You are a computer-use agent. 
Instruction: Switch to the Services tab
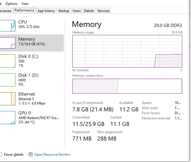(103, 11)
